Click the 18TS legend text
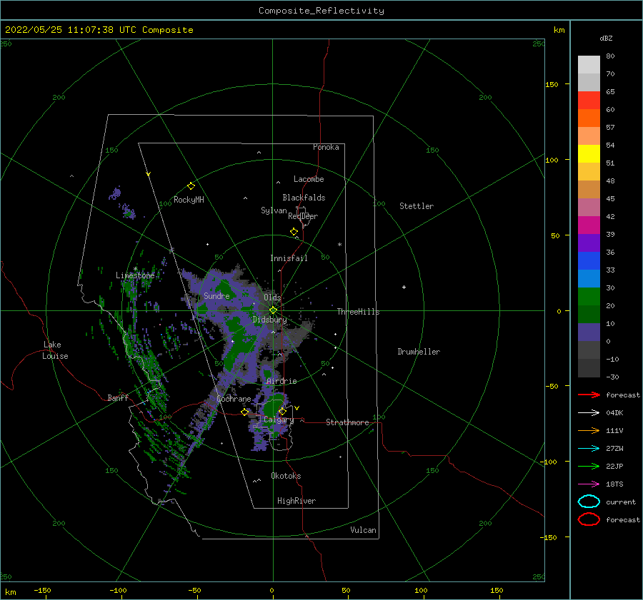Screen dimensions: 643x600 (614, 484)
